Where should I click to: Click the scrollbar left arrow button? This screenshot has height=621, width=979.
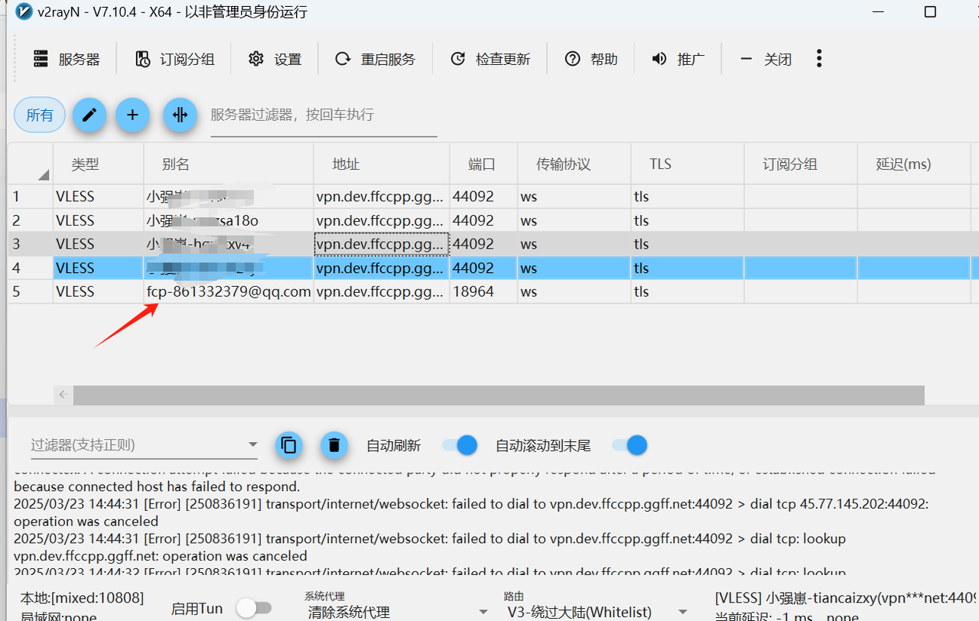[x=63, y=395]
